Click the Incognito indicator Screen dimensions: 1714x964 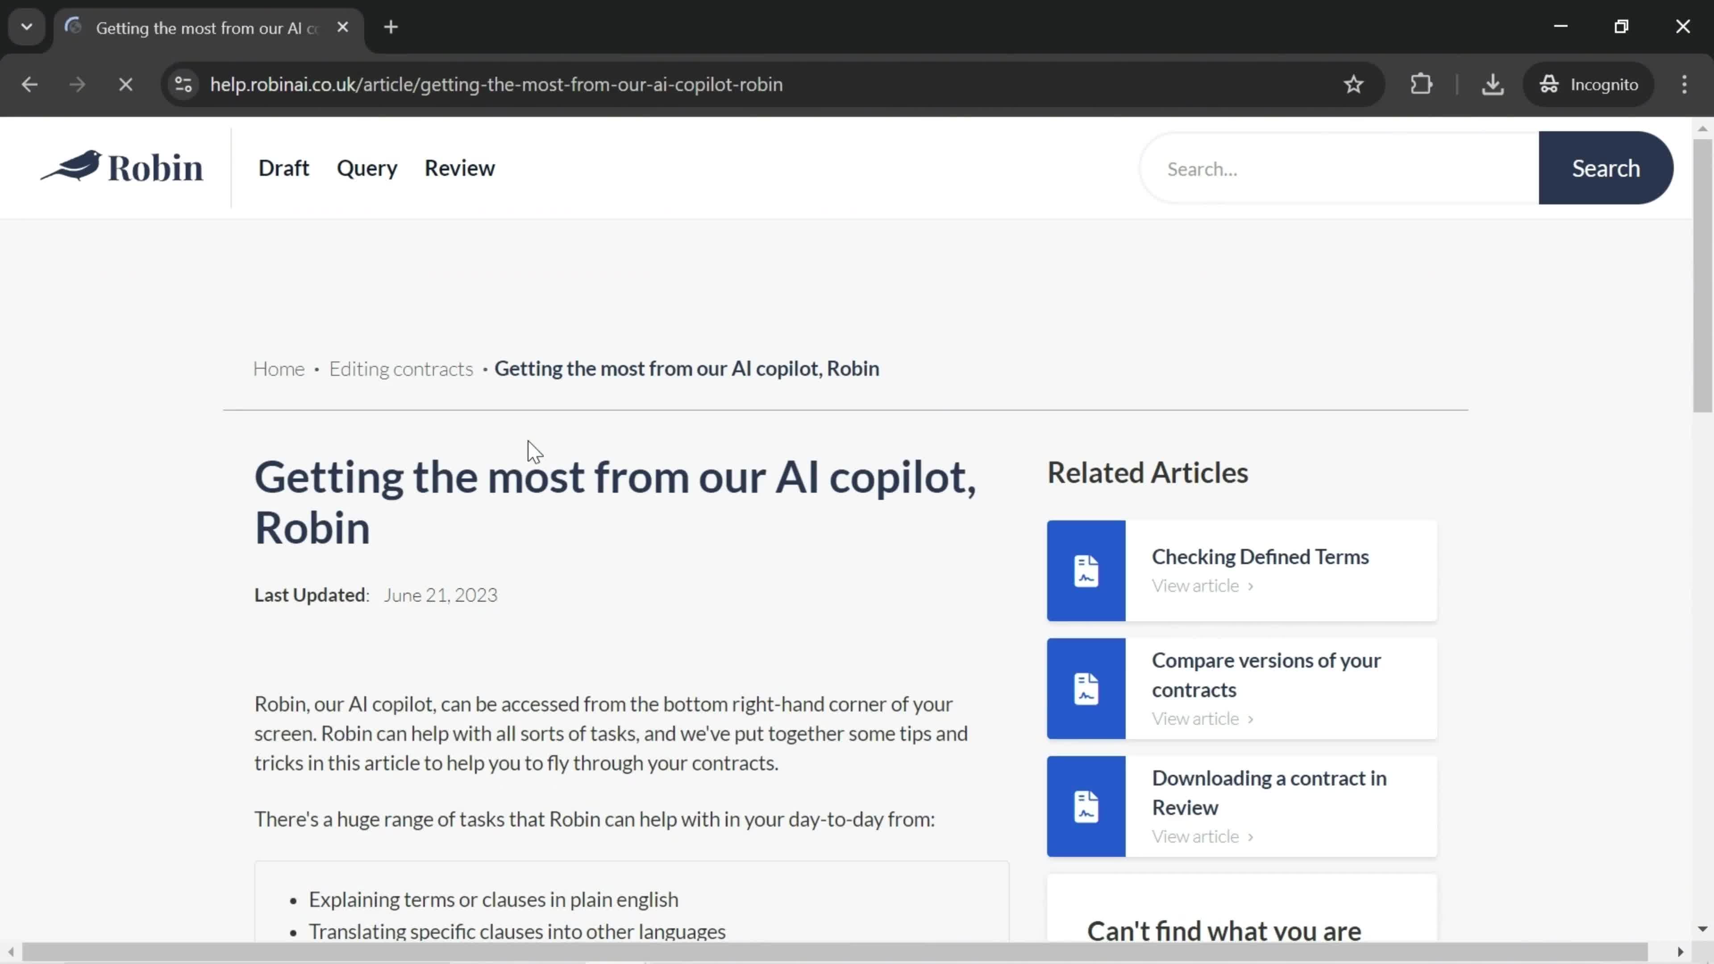pyautogui.click(x=1588, y=84)
